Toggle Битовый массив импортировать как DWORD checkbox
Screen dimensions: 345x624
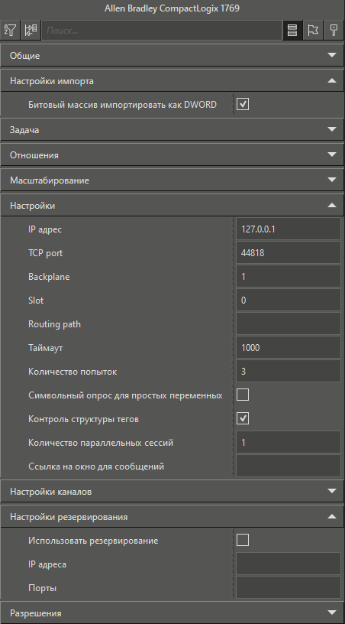point(243,105)
